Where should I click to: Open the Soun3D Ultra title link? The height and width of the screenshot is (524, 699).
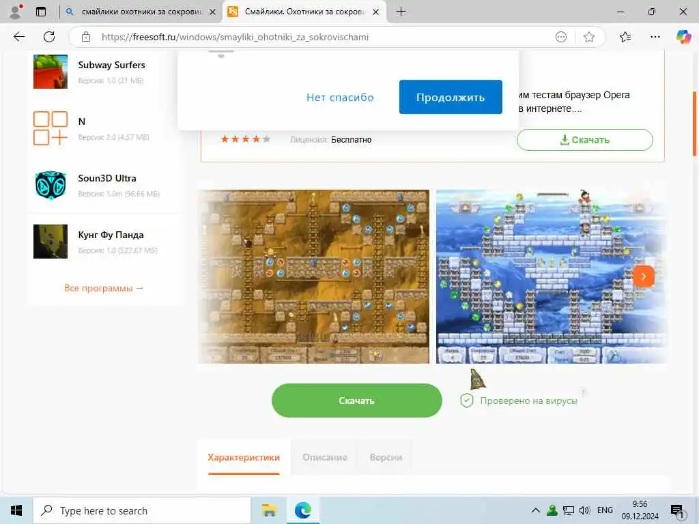(x=107, y=178)
